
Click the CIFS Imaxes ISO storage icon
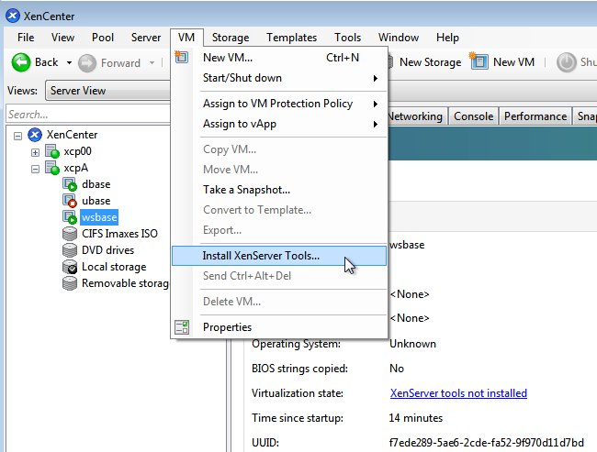point(70,234)
